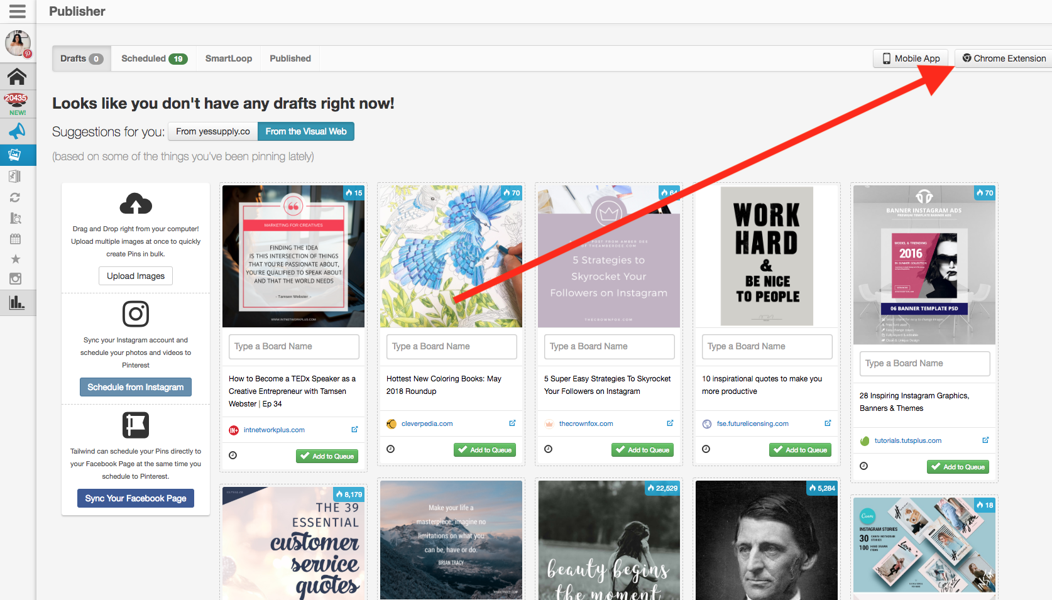
Task: Click the clock icon on Instagram Graphics card
Action: [x=864, y=466]
